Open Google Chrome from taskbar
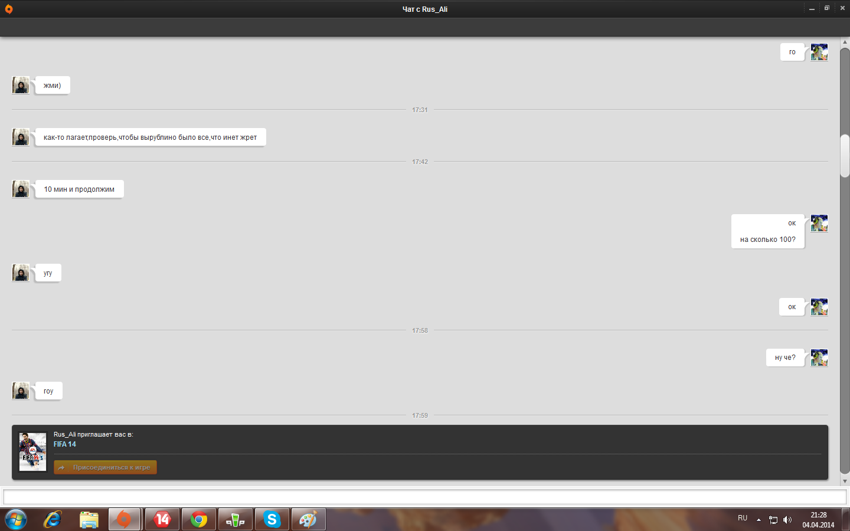Viewport: 850px width, 531px height. pos(199,520)
